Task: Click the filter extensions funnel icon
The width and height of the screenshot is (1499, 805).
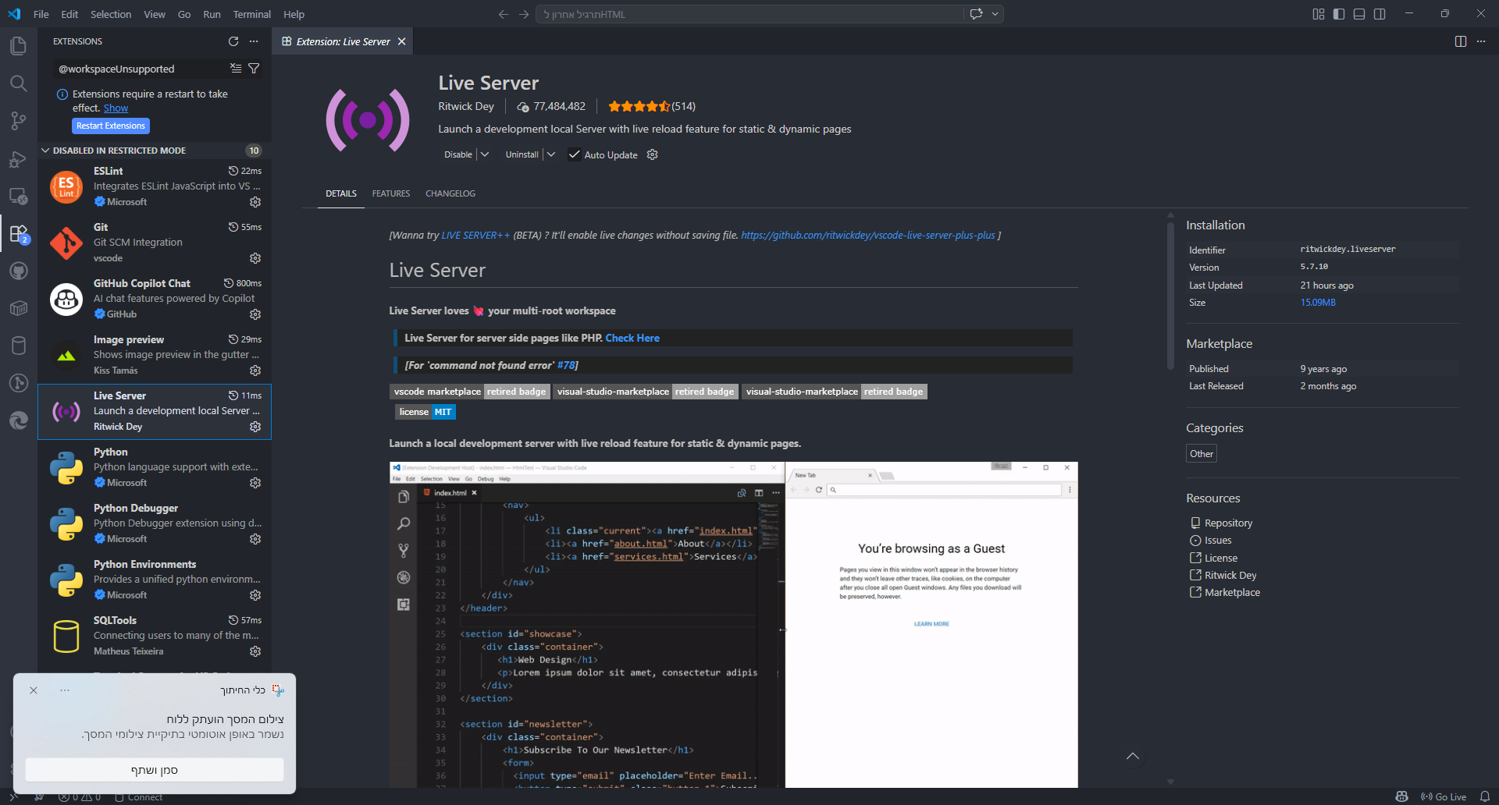Action: (x=254, y=69)
